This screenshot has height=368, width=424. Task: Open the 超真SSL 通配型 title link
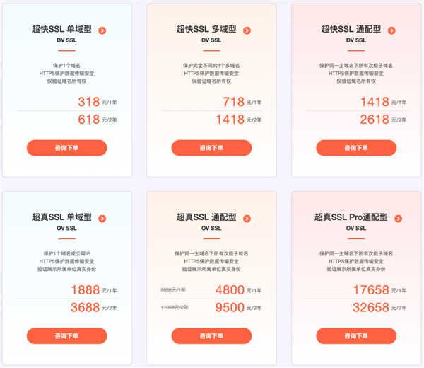point(206,217)
